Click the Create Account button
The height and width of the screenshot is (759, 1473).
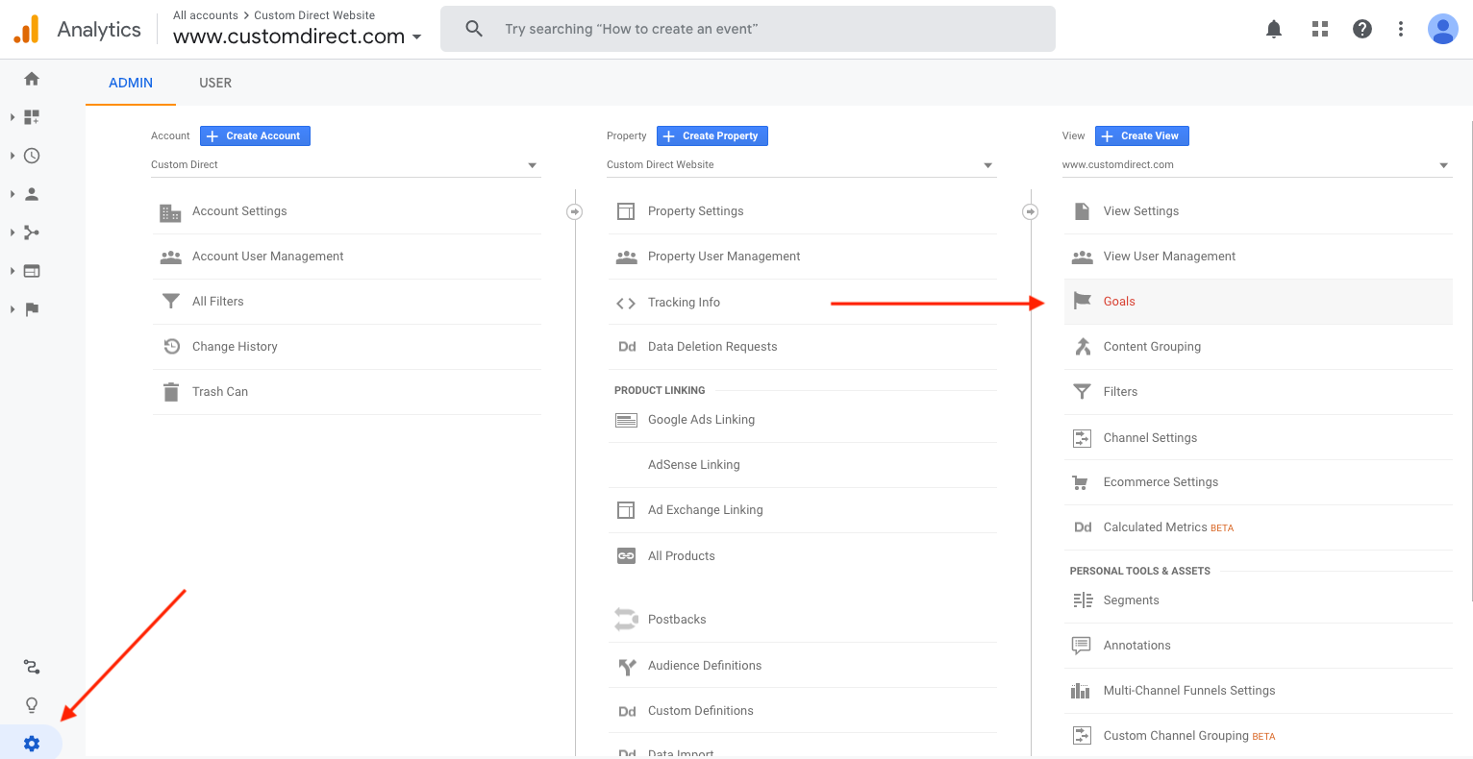click(255, 136)
